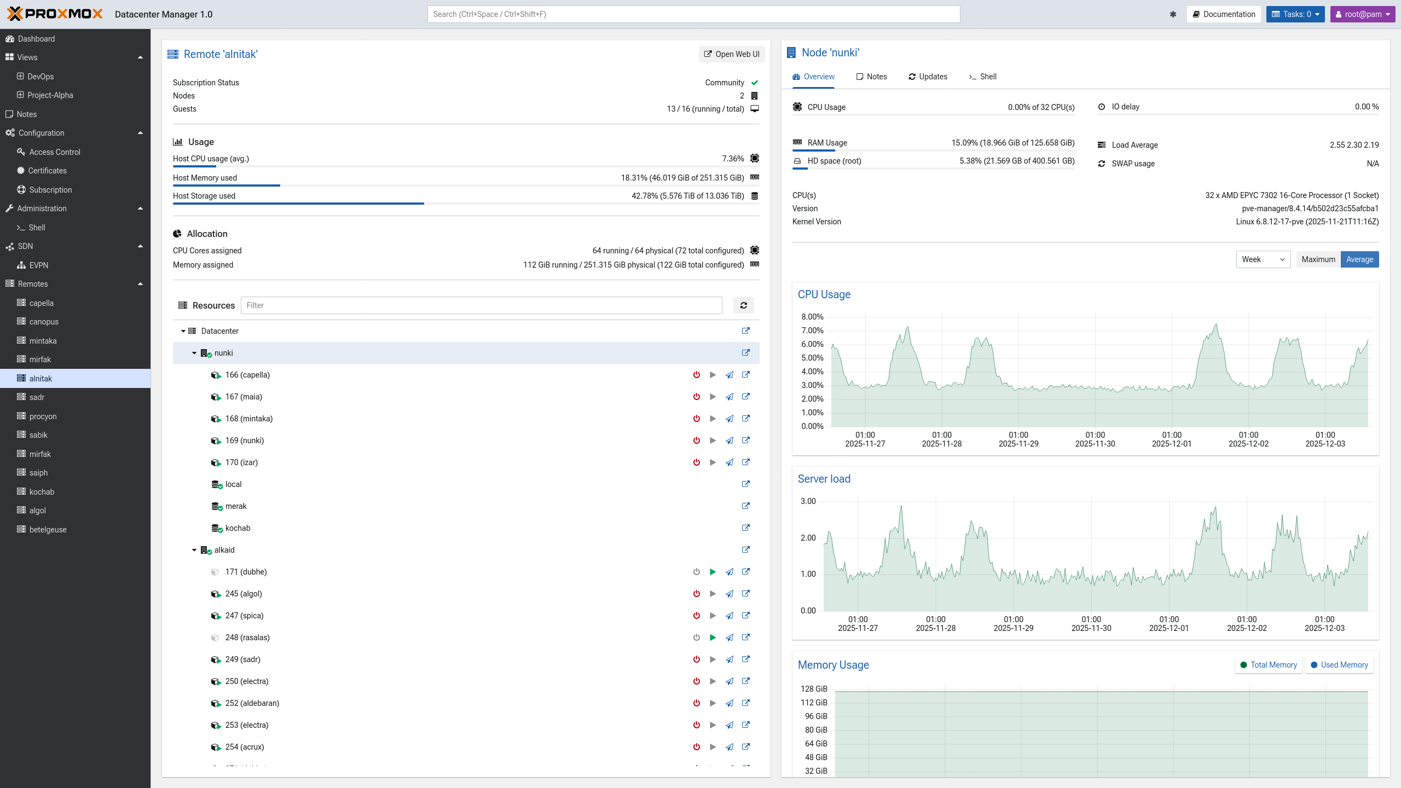Open the Week time range dropdown

click(x=1263, y=259)
